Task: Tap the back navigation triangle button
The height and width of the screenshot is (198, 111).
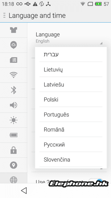Action: tap(24, 191)
